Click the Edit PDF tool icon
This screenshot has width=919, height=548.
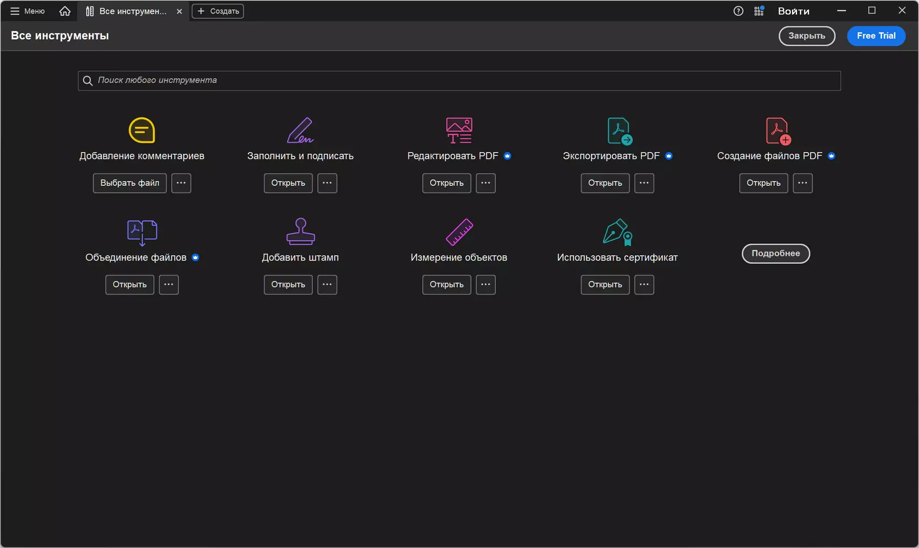tap(459, 130)
